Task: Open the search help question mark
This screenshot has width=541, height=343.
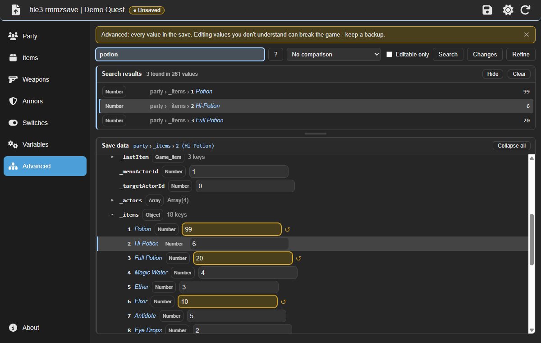Action: coord(275,54)
